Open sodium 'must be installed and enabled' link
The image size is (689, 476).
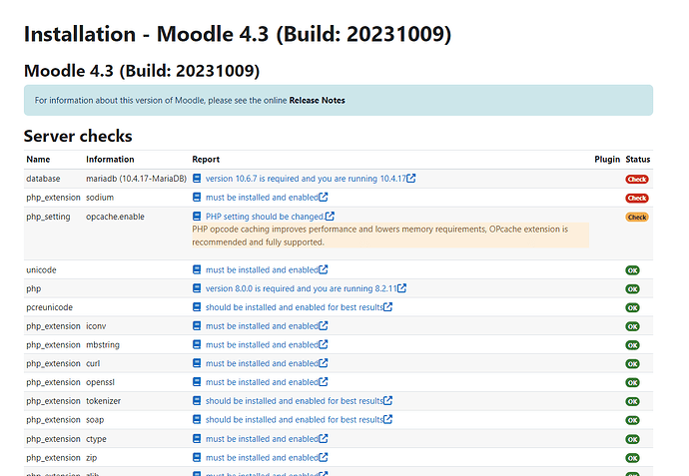262,198
